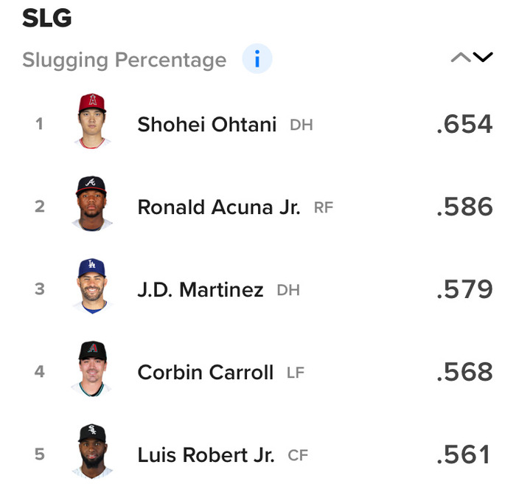View J.D. Martinez player profile name
Viewport: 516px width, 484px height.
pos(200,290)
